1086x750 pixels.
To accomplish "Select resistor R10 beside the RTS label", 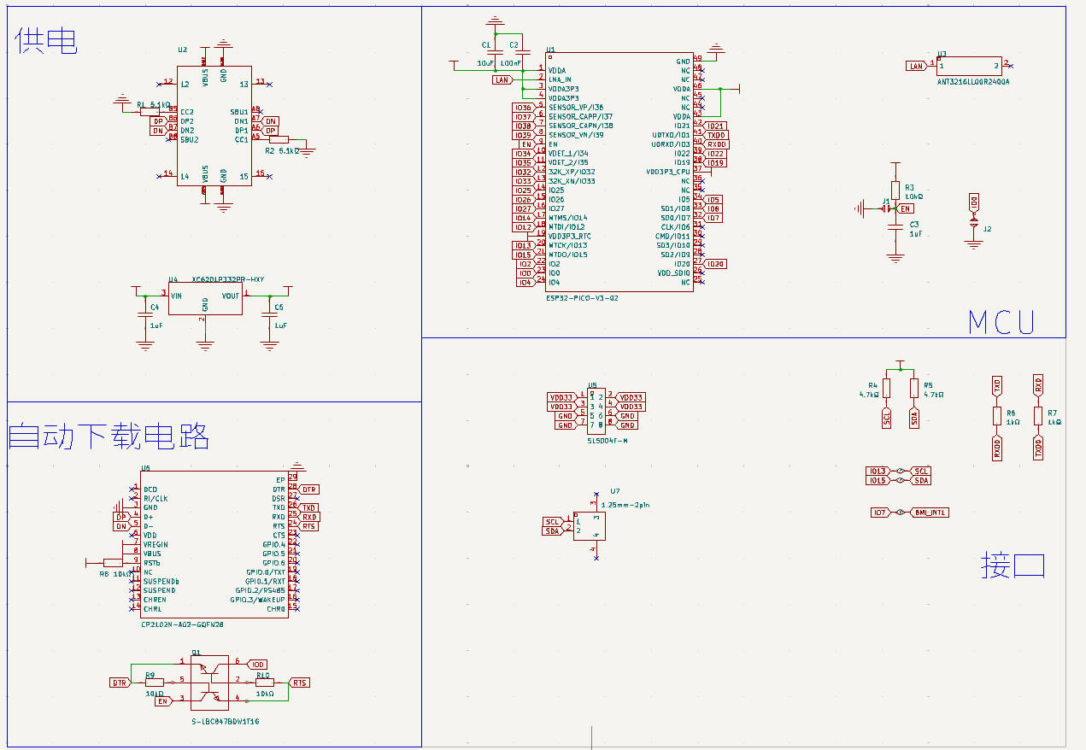I will (x=265, y=683).
